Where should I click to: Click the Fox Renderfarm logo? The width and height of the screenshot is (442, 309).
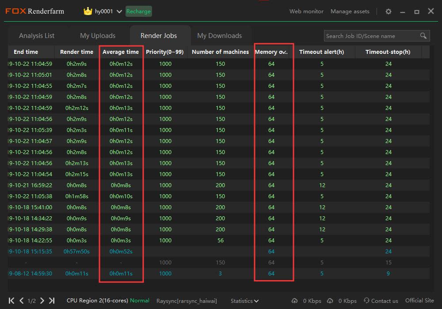(x=34, y=11)
